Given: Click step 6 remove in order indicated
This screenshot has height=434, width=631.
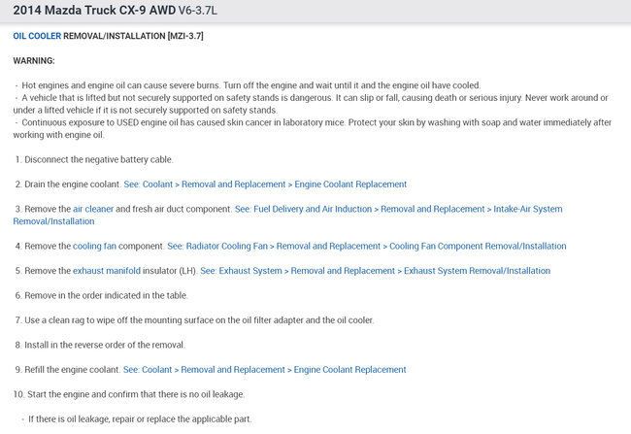Looking at the screenshot, I should tap(107, 295).
